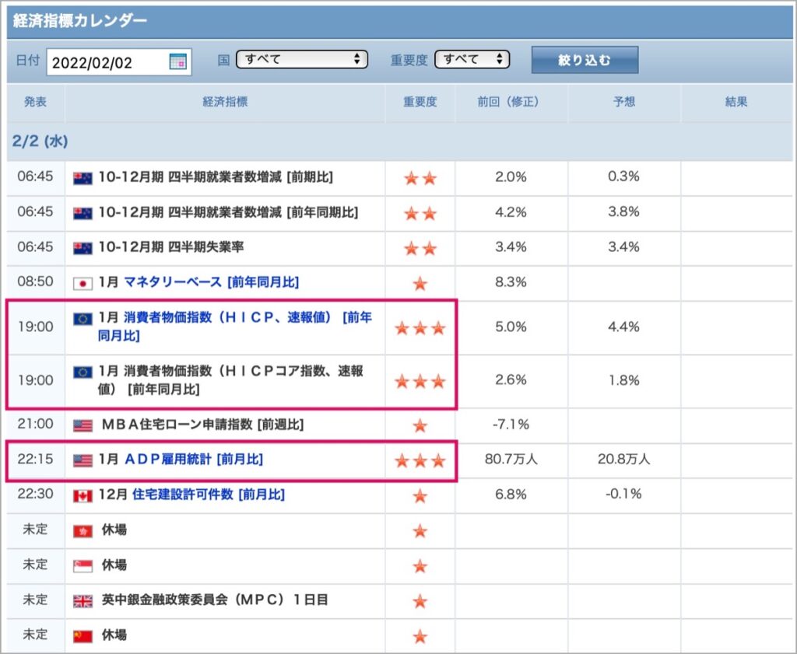
Task: Click the 絞り込む filter button
Action: tap(585, 60)
